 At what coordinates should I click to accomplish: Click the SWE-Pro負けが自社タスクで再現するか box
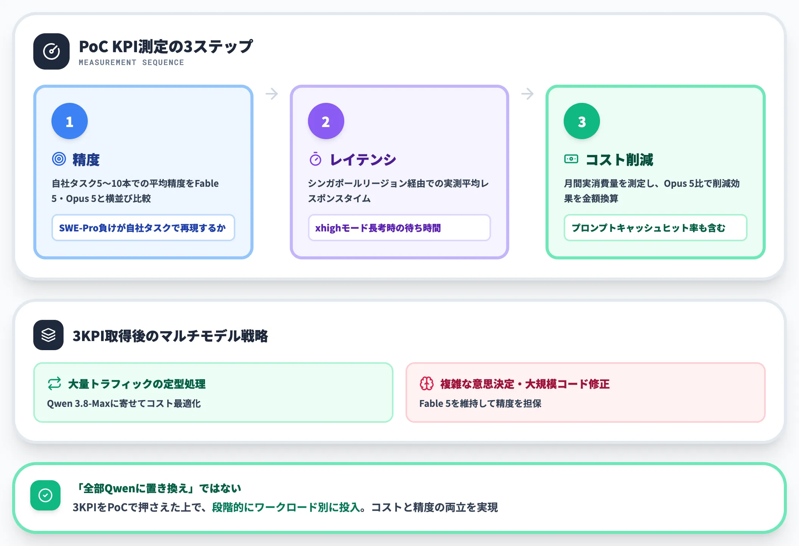[143, 228]
